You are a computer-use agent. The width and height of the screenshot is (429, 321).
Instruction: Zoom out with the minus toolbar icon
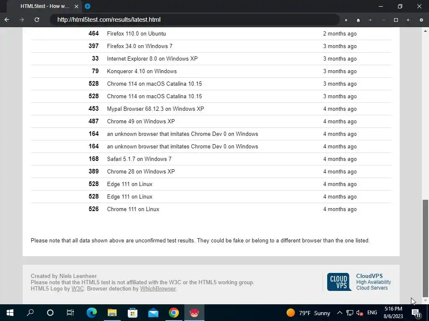[x=383, y=20]
